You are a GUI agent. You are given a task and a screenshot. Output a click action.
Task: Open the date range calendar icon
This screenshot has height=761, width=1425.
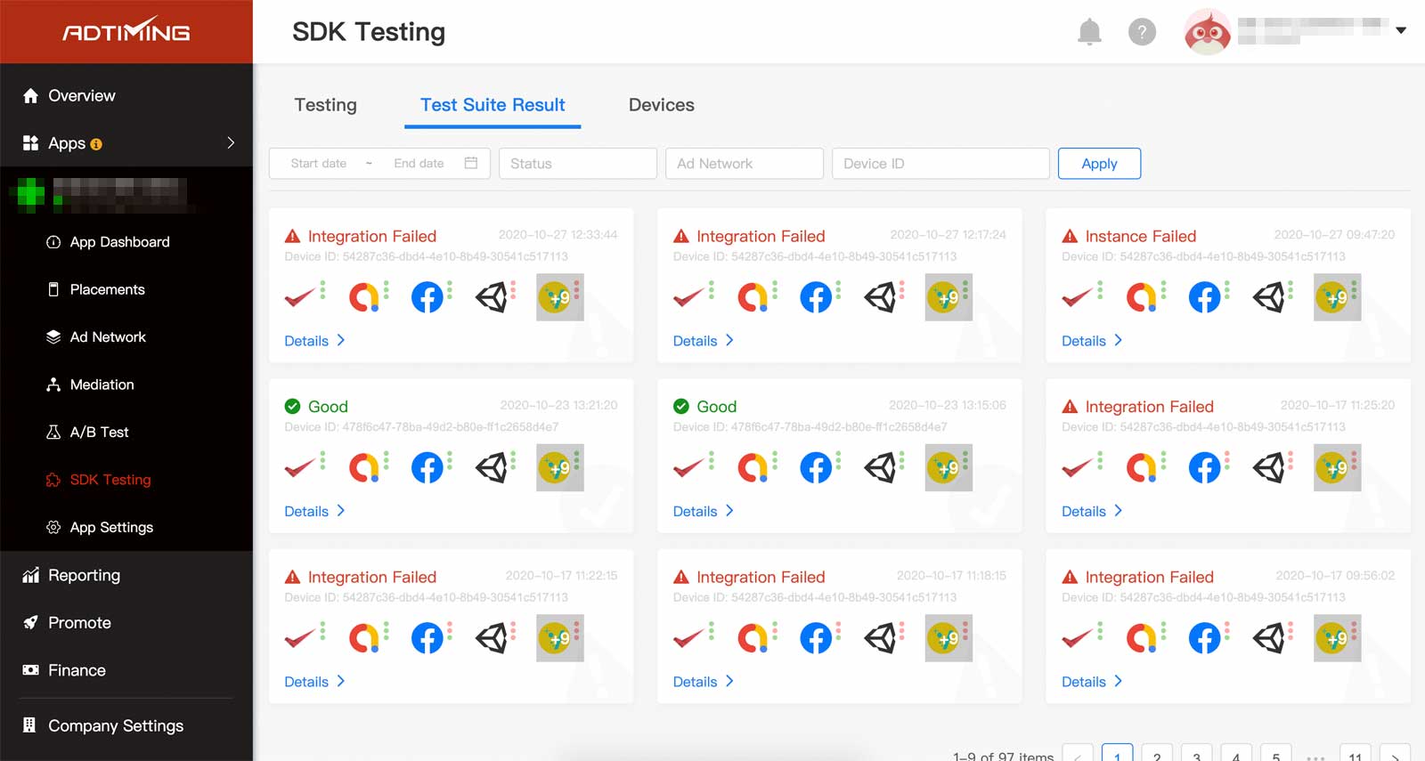[471, 163]
